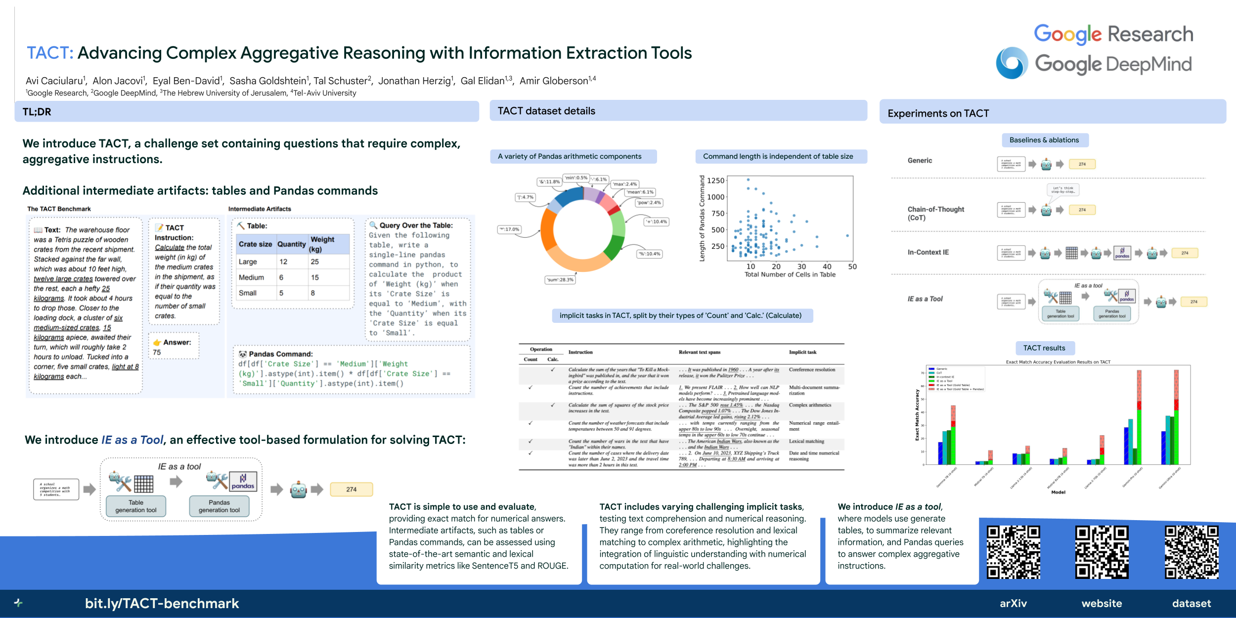Click the sparkle icon in the footer bar
Image resolution: width=1236 pixels, height=618 pixels.
pos(18,603)
